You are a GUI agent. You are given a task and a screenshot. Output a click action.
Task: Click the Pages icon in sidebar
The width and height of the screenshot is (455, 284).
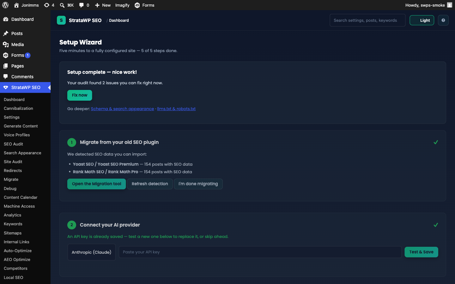[x=6, y=66]
